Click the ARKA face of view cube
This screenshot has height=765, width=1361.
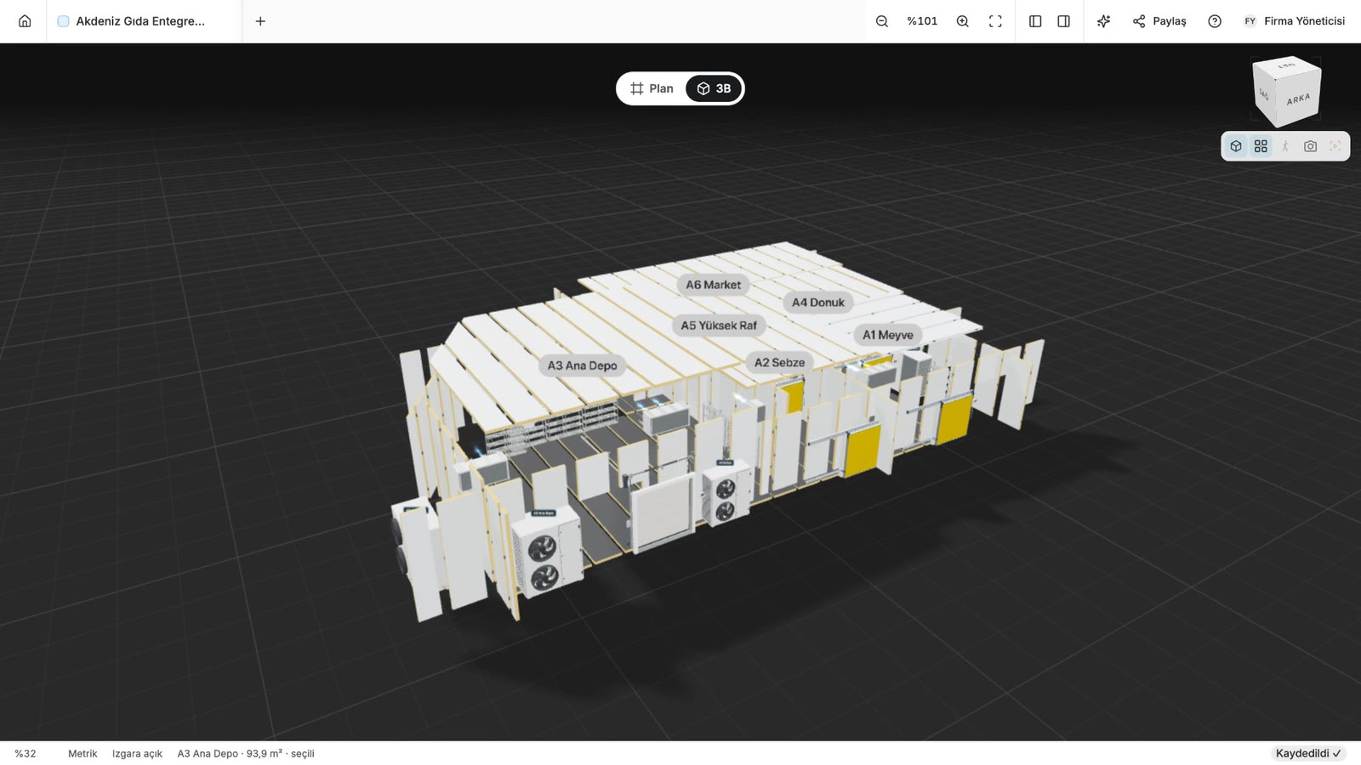(1298, 99)
